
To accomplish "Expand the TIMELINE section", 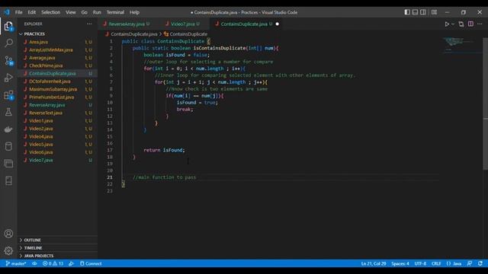I will point(33,248).
